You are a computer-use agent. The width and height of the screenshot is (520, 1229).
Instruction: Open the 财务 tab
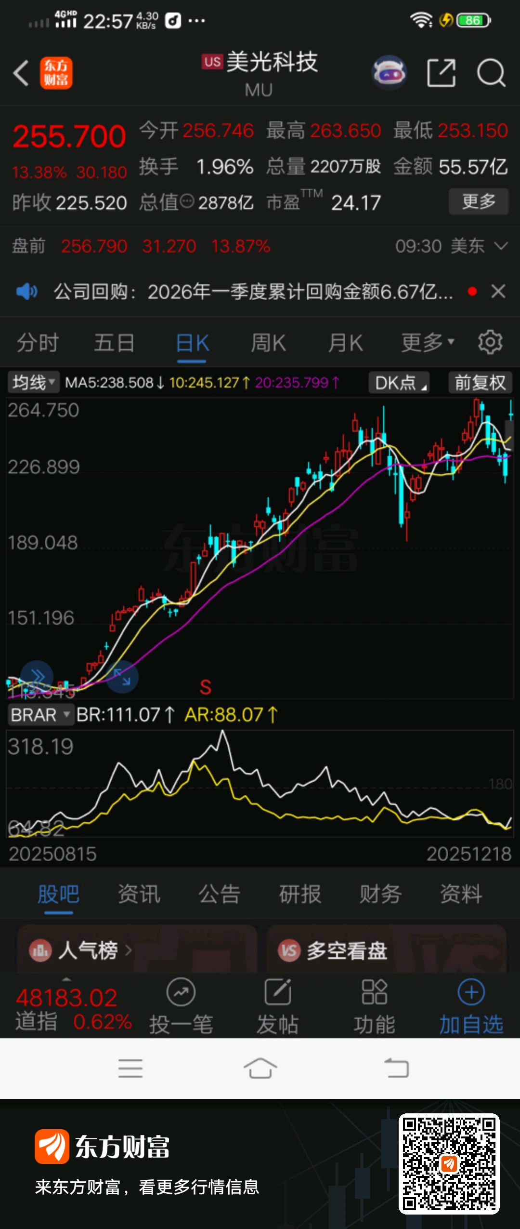coord(380,895)
